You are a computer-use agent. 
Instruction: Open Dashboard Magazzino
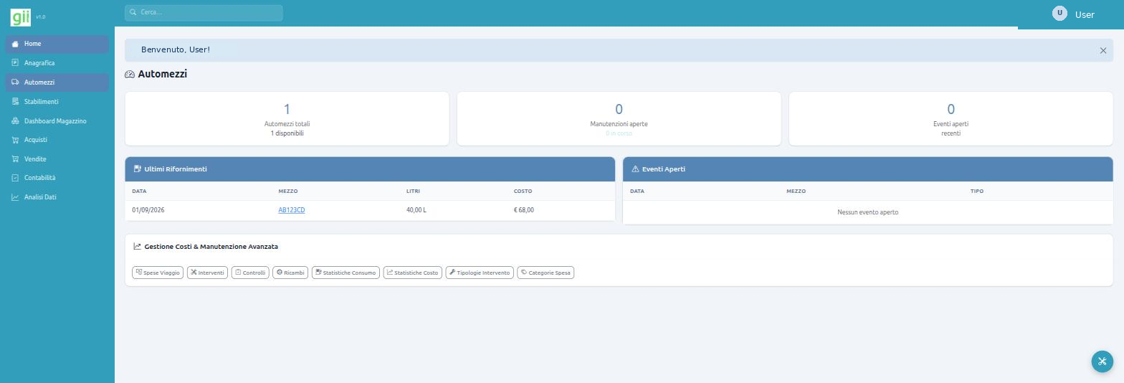click(x=57, y=121)
